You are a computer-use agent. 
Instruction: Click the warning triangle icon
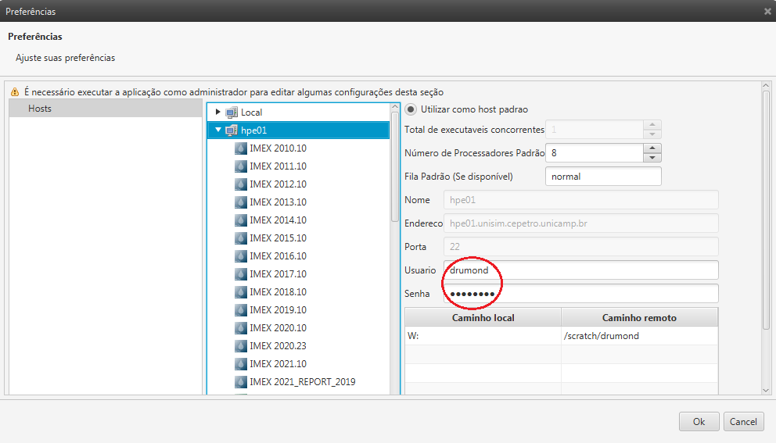coord(15,92)
